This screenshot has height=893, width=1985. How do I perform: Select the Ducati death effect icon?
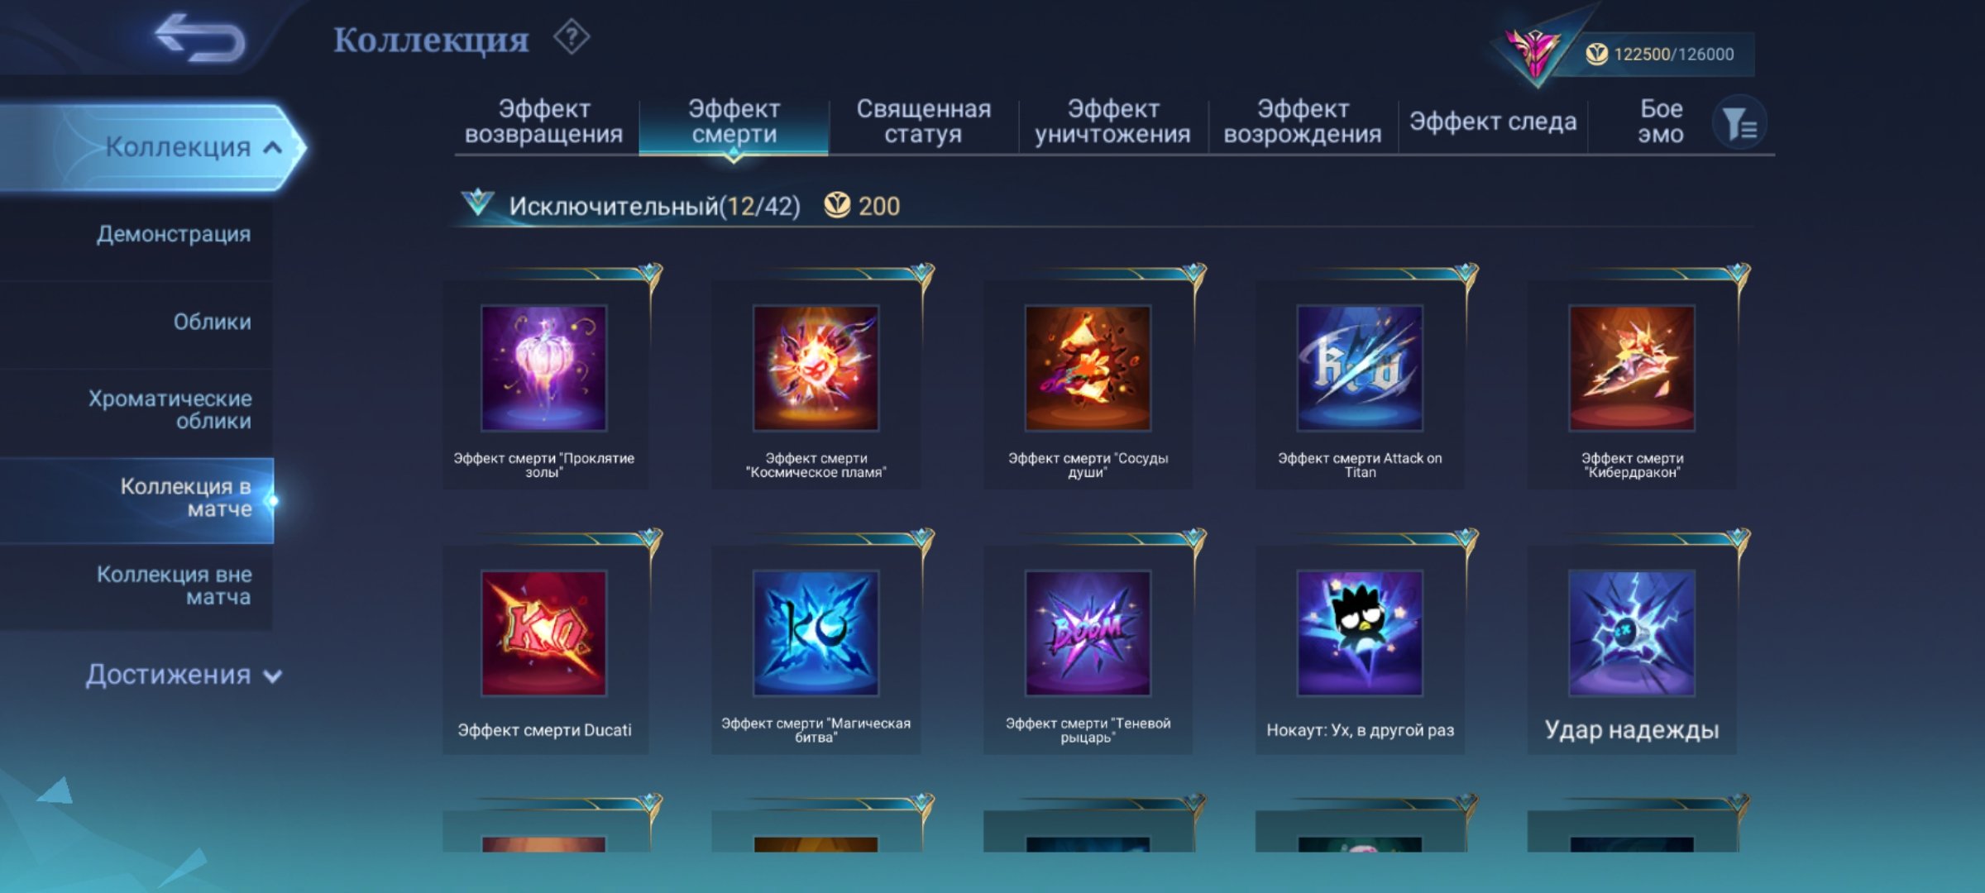tap(544, 633)
